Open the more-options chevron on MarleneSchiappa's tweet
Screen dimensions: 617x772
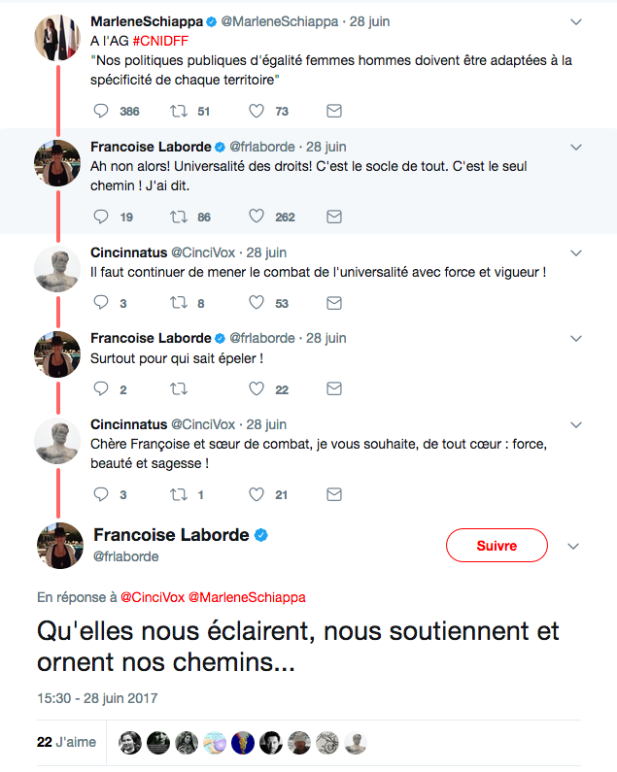(575, 21)
